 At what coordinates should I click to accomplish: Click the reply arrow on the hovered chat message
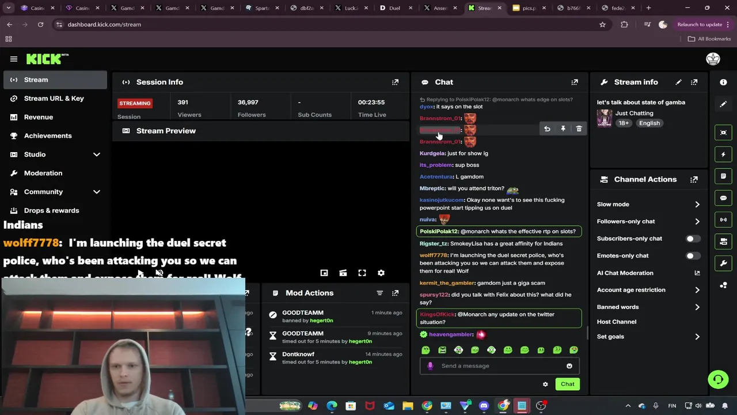tap(547, 129)
